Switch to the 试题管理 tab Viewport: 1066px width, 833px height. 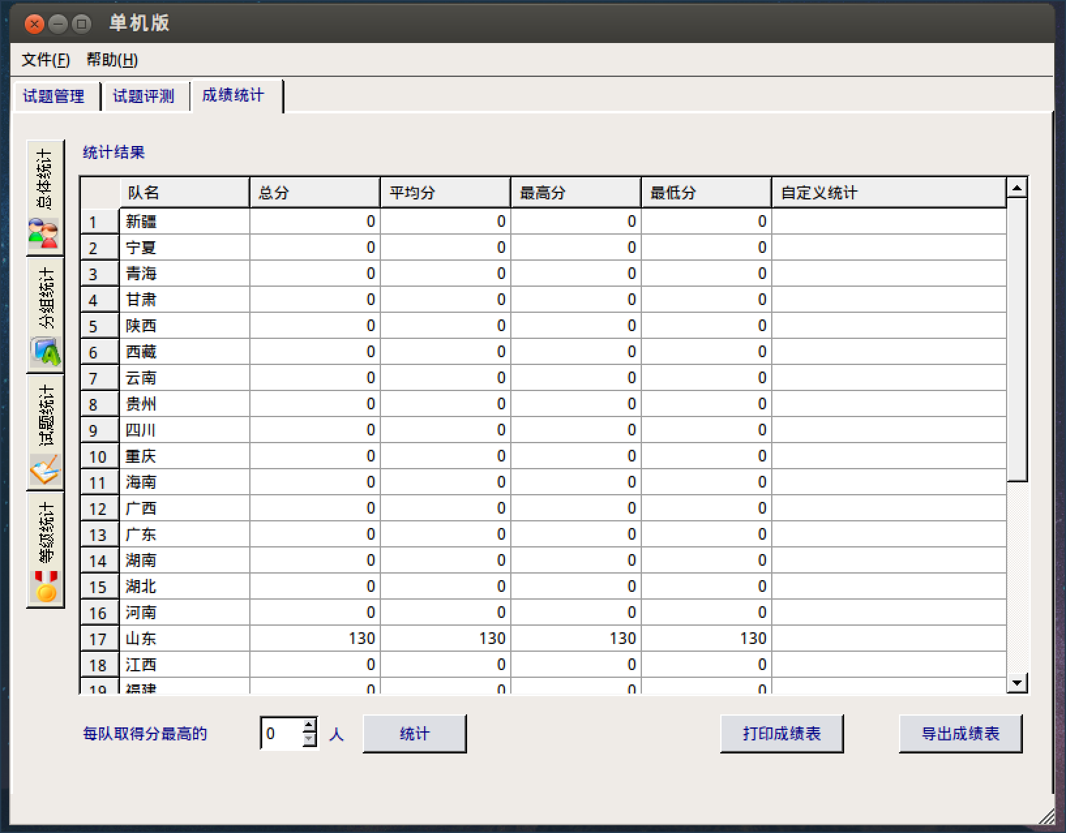click(54, 96)
